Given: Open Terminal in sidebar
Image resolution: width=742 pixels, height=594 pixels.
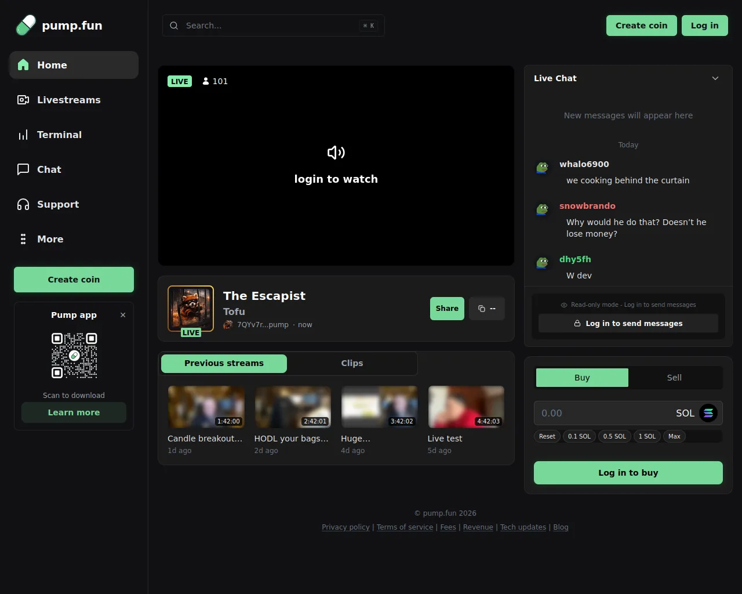Looking at the screenshot, I should pos(74,135).
